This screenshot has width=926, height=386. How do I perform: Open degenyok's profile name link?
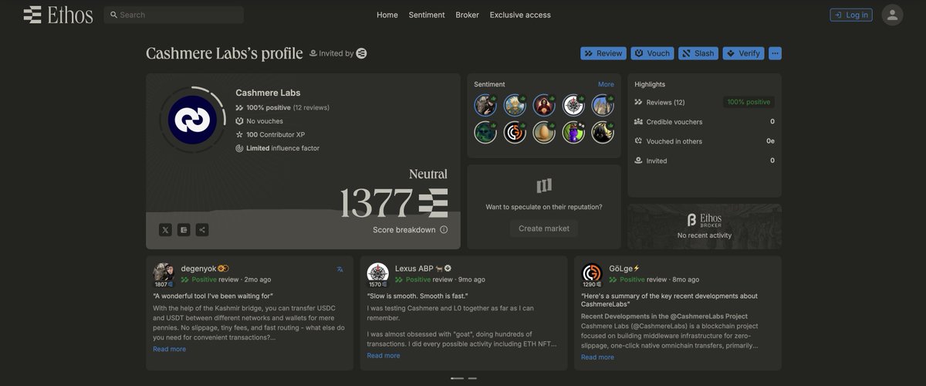pyautogui.click(x=198, y=269)
